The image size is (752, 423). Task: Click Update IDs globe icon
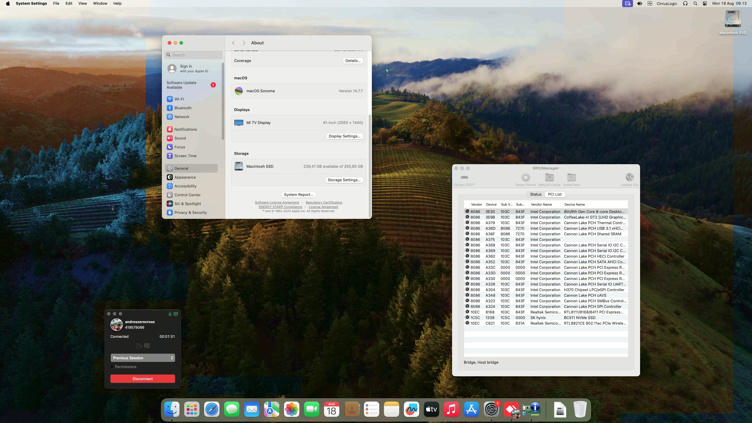click(629, 177)
